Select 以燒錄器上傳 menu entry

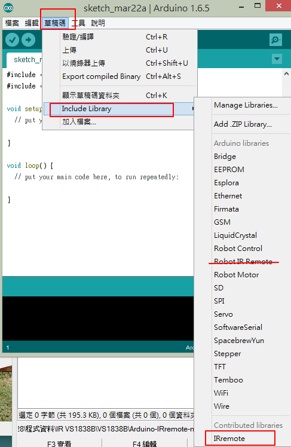point(120,63)
